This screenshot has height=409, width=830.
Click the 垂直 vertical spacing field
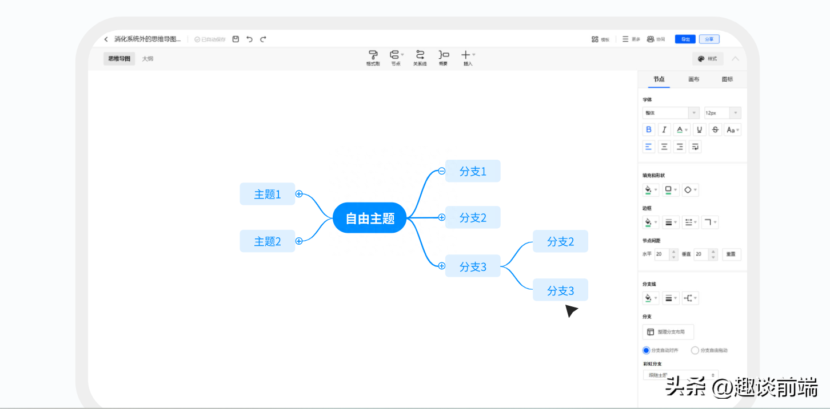[x=701, y=254]
